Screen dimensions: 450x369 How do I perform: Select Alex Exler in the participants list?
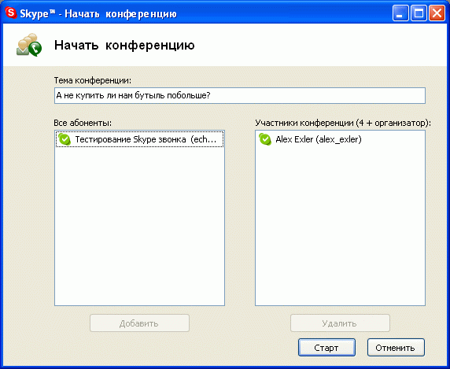(x=319, y=139)
